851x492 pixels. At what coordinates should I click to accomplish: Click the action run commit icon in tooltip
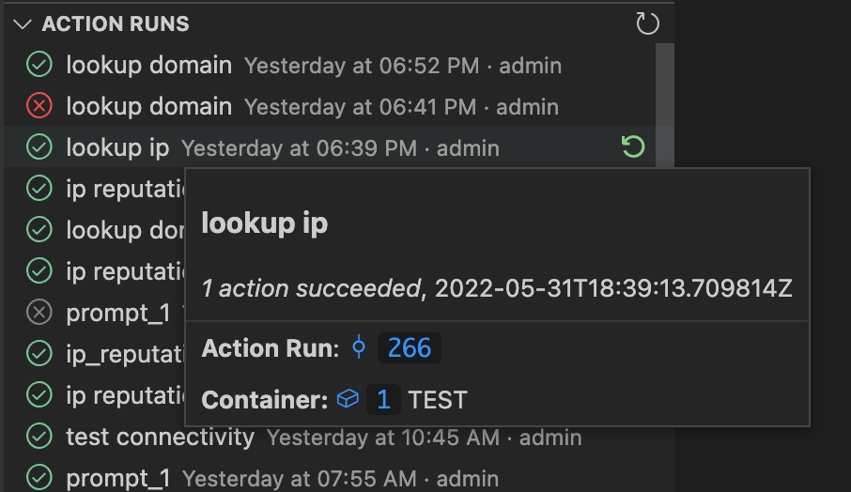click(359, 347)
